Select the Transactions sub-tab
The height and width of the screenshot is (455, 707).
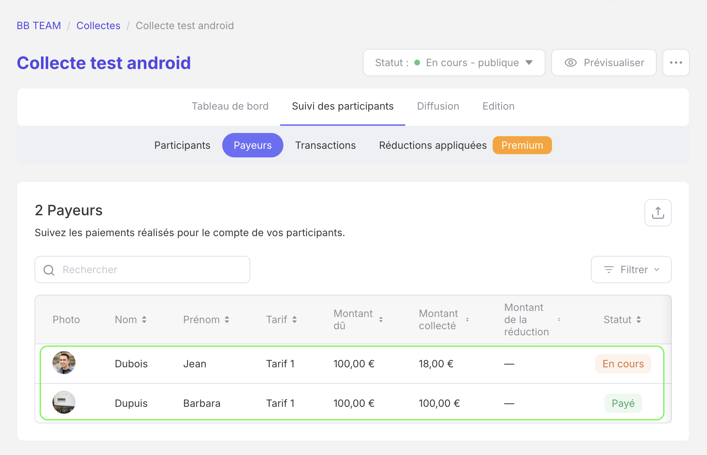click(x=325, y=145)
